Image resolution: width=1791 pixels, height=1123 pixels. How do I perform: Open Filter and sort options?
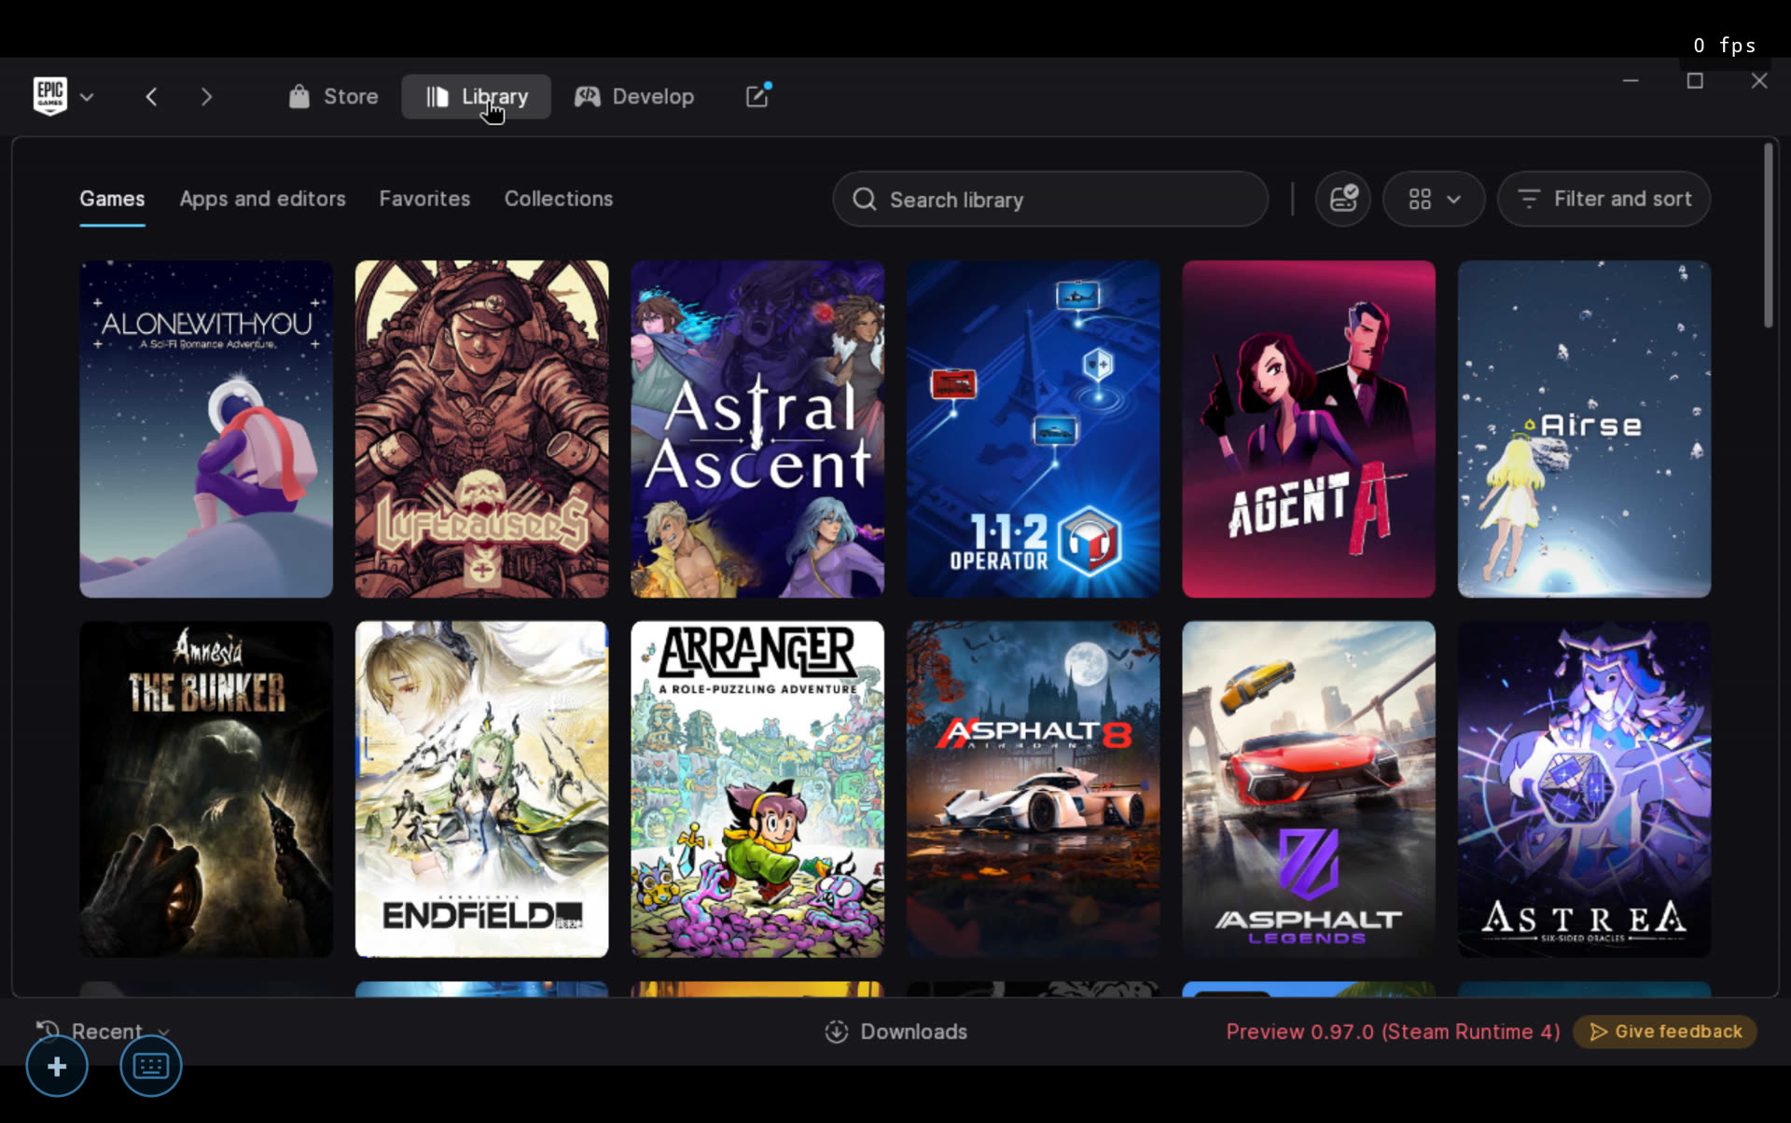tap(1604, 199)
